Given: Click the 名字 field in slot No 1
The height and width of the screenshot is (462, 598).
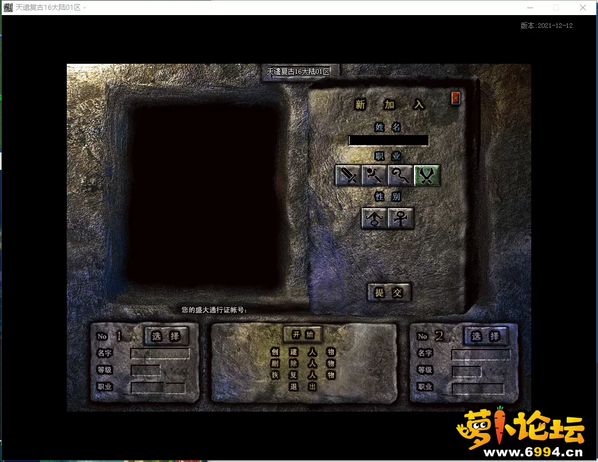Looking at the screenshot, I should pyautogui.click(x=160, y=354).
